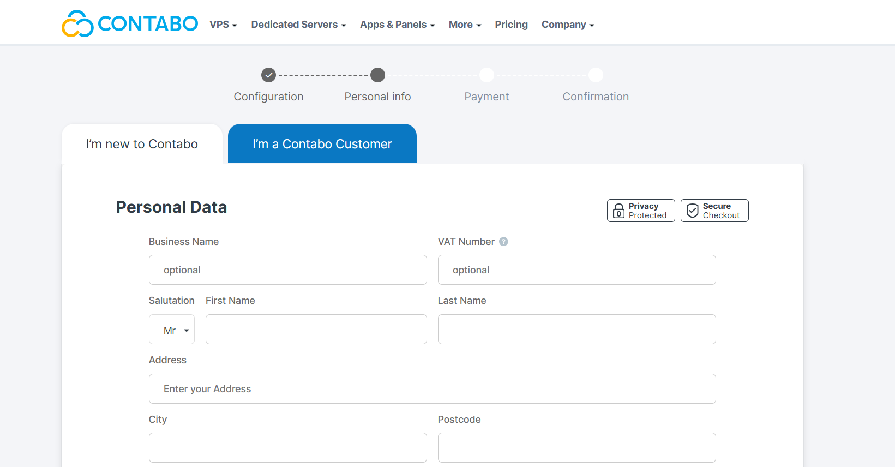Click the VAT Number label
The image size is (895, 467).
(x=466, y=242)
